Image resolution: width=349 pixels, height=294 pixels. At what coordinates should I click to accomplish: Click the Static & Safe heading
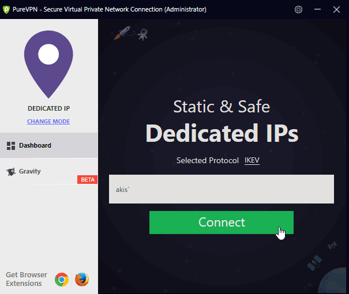point(222,106)
